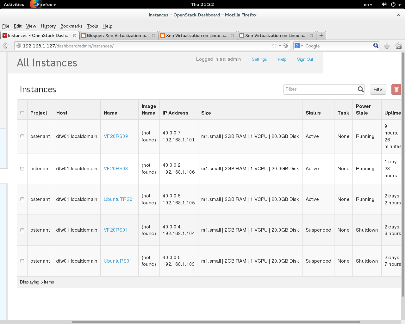Sort table by Name column header

[x=110, y=113]
